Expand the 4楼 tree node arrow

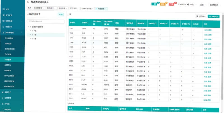[x=31, y=31]
